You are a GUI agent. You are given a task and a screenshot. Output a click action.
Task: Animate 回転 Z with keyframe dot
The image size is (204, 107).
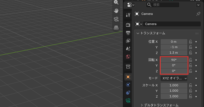click(196, 71)
